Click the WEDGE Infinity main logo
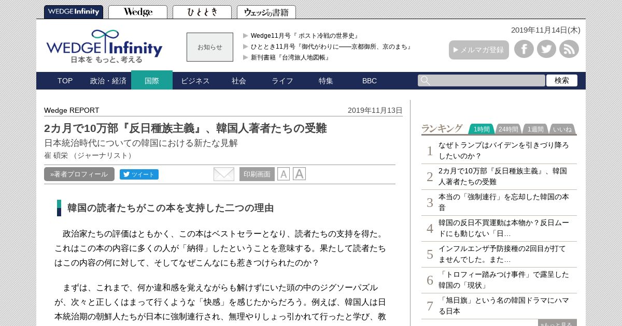Image resolution: width=622 pixels, height=326 pixels. 104,46
